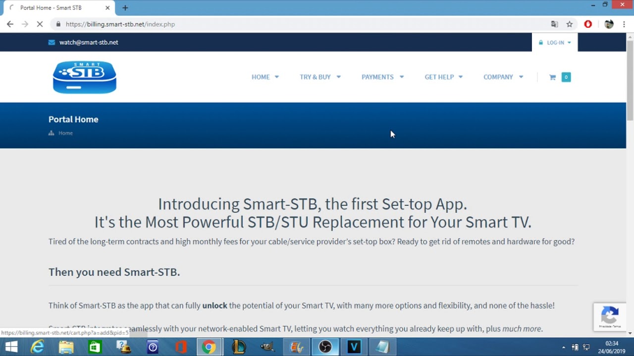Open File Explorer from the taskbar
Image resolution: width=634 pixels, height=356 pixels.
pos(66,347)
